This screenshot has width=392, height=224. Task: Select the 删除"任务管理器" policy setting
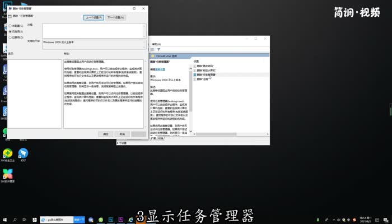(x=206, y=74)
